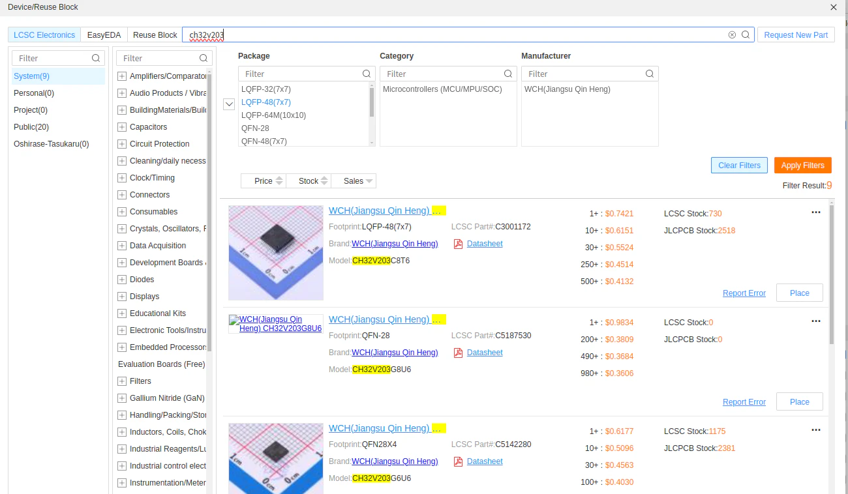Image resolution: width=848 pixels, height=494 pixels.
Task: Place the CH32V203C8T6 part
Action: coord(800,293)
